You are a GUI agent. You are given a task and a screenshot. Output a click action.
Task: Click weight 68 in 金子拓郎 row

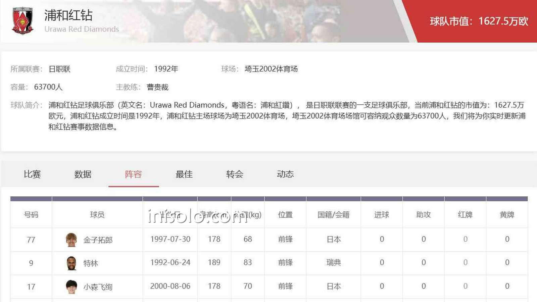pyautogui.click(x=248, y=239)
